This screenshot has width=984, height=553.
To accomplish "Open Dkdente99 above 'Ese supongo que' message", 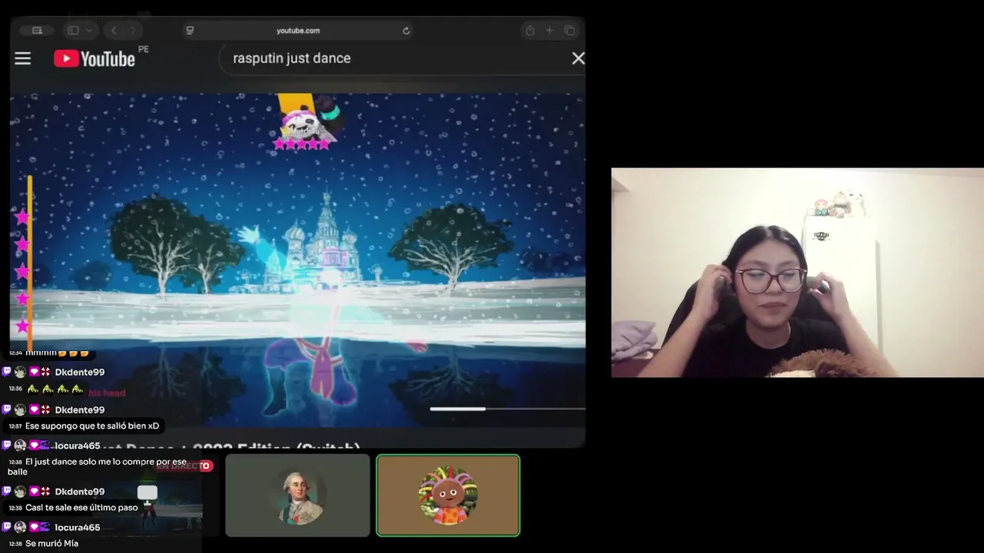I will point(80,410).
